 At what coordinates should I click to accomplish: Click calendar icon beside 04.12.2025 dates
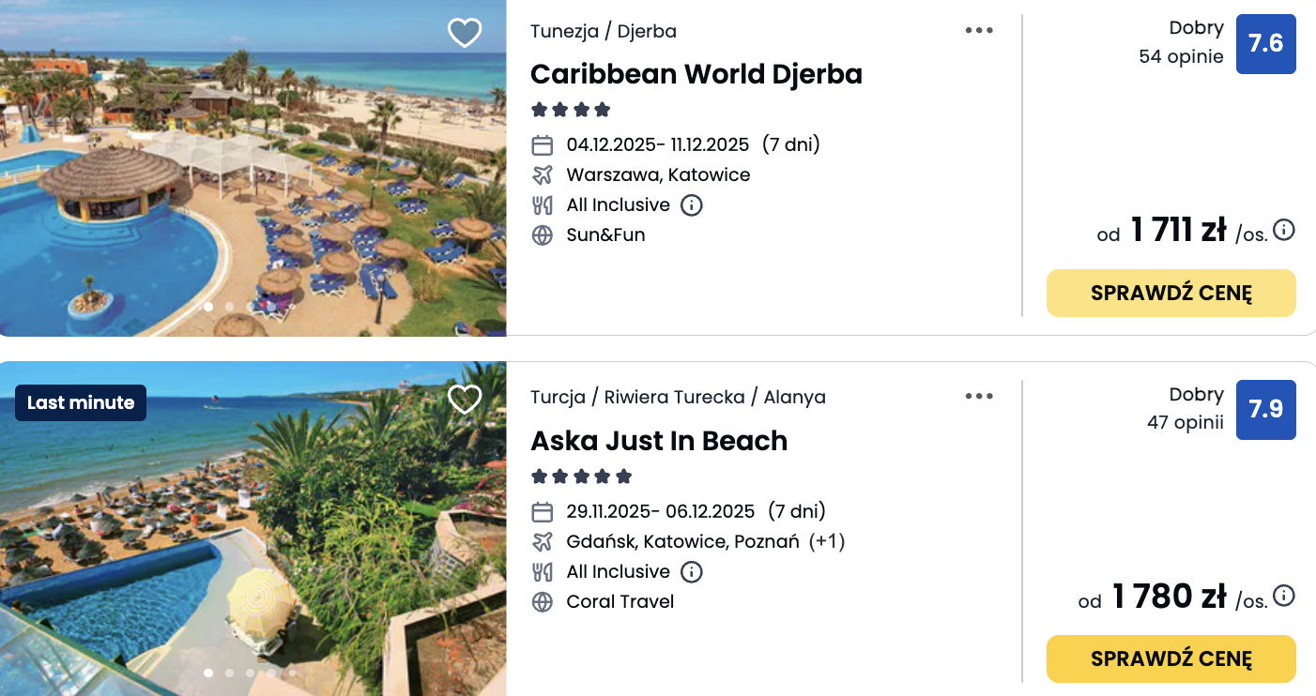tap(542, 145)
